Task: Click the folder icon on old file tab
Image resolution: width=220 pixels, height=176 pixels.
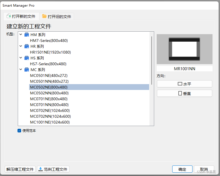Action: [x=44, y=16]
